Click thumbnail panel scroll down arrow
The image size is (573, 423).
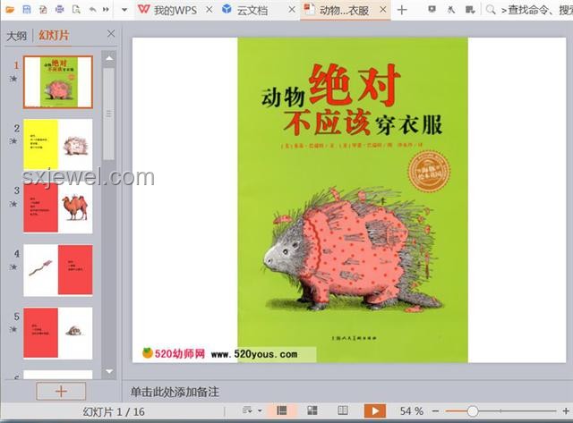pyautogui.click(x=109, y=371)
